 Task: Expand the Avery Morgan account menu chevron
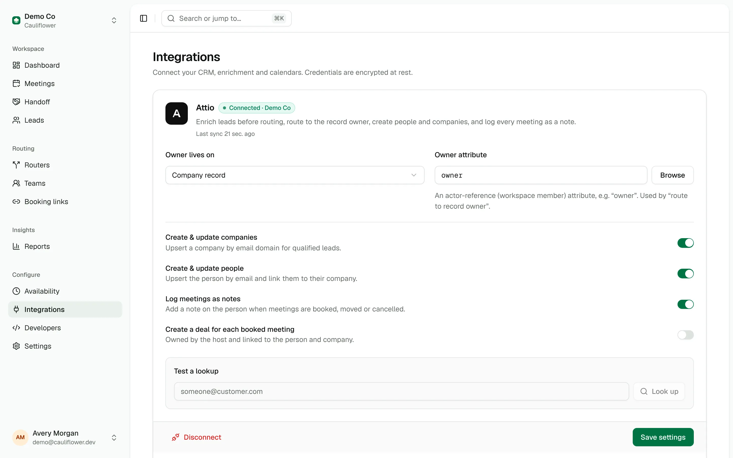tap(114, 438)
